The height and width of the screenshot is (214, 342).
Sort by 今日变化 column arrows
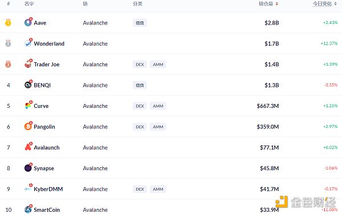(335, 4)
